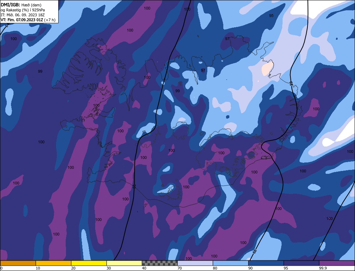Click the 90 legend scale label

point(250,268)
